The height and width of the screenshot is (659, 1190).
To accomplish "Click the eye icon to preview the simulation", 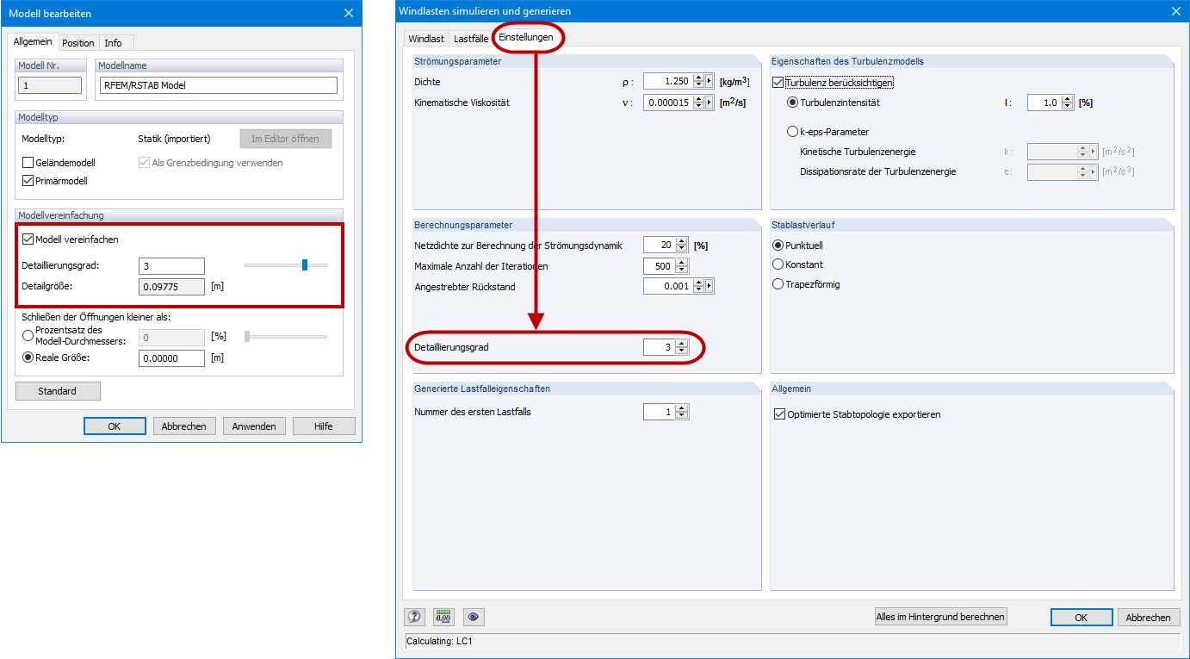I will click(472, 617).
